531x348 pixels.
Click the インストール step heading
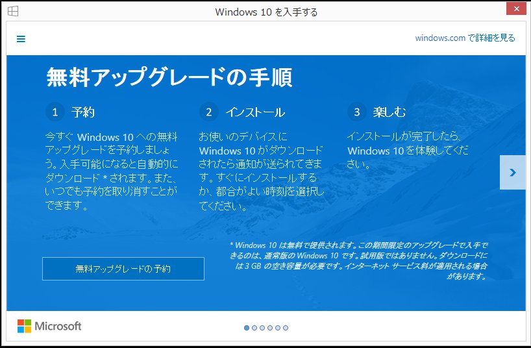click(255, 112)
